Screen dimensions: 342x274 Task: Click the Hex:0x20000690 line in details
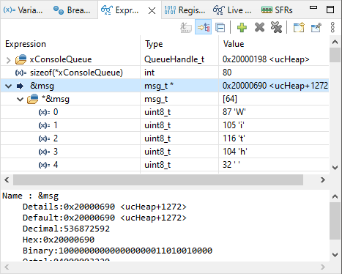click(x=59, y=240)
